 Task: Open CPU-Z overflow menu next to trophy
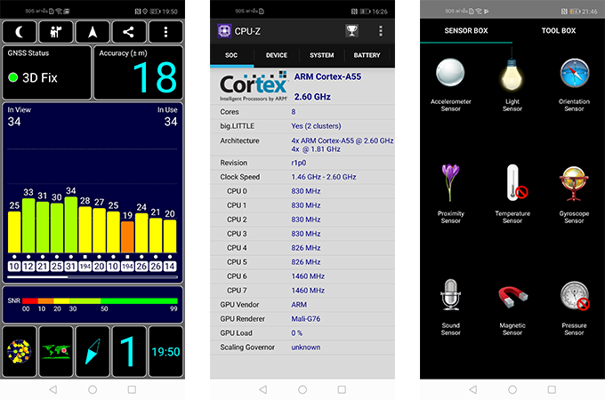[381, 30]
